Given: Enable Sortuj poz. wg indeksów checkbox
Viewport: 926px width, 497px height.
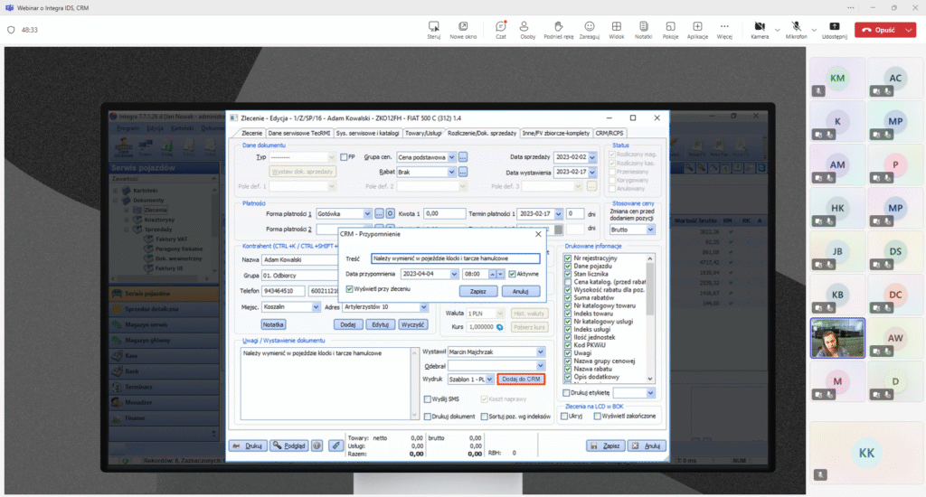Looking at the screenshot, I should (x=485, y=417).
